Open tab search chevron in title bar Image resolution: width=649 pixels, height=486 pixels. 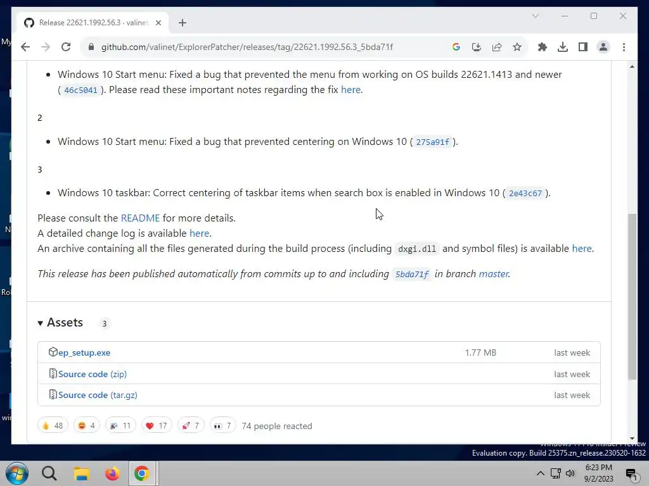point(535,16)
